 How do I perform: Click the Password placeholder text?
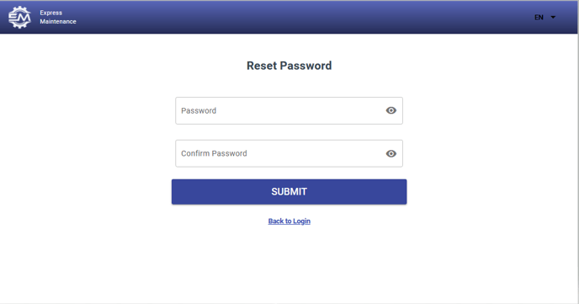click(x=199, y=111)
